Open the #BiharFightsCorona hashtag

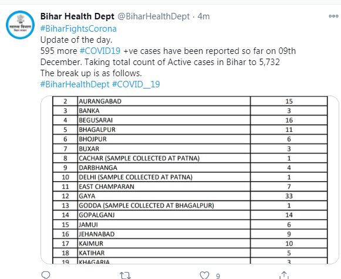pos(79,29)
